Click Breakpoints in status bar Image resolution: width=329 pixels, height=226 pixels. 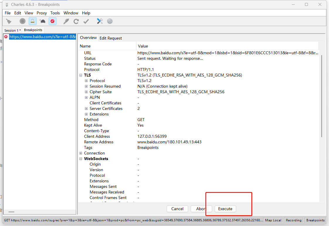(315, 220)
